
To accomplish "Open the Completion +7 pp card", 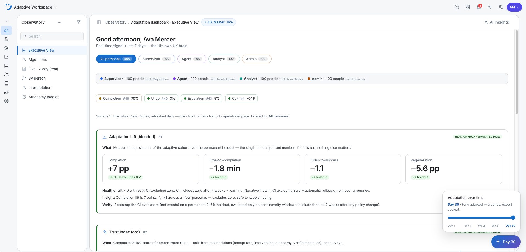I will point(151,169).
